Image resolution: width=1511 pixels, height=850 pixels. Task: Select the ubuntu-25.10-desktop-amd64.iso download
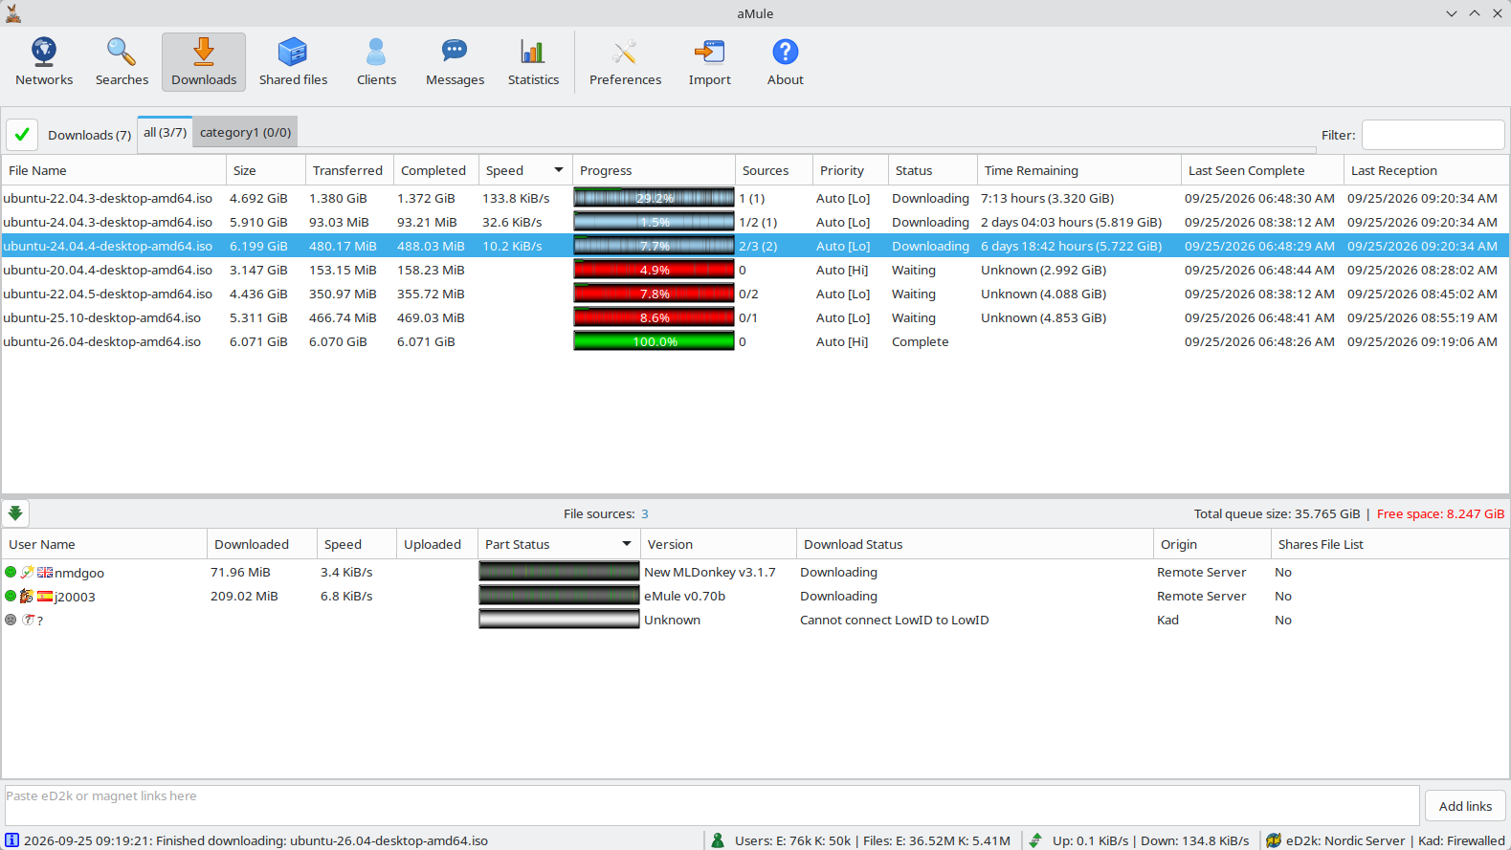tap(755, 317)
